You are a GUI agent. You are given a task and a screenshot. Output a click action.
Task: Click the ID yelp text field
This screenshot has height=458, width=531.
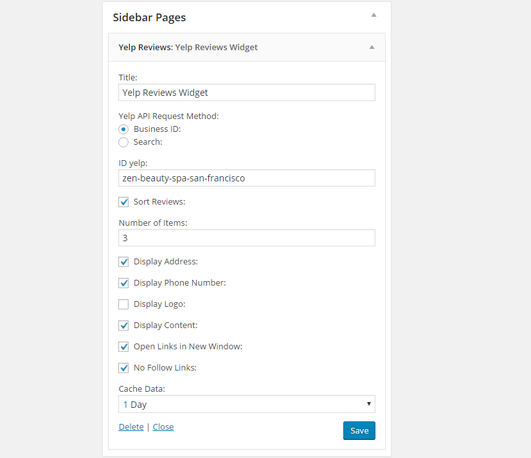pos(247,178)
